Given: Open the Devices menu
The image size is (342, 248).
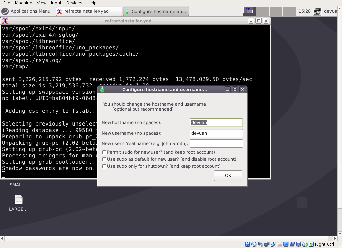Looking at the screenshot, I should point(74,3).
